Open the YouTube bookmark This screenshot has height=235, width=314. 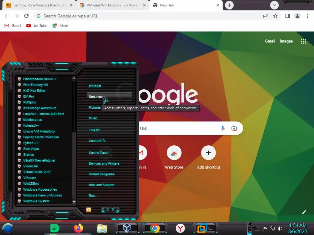(37, 26)
